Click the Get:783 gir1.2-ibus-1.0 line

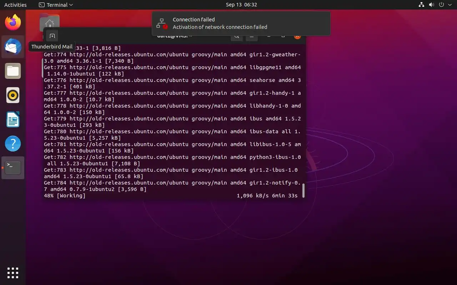point(171,173)
